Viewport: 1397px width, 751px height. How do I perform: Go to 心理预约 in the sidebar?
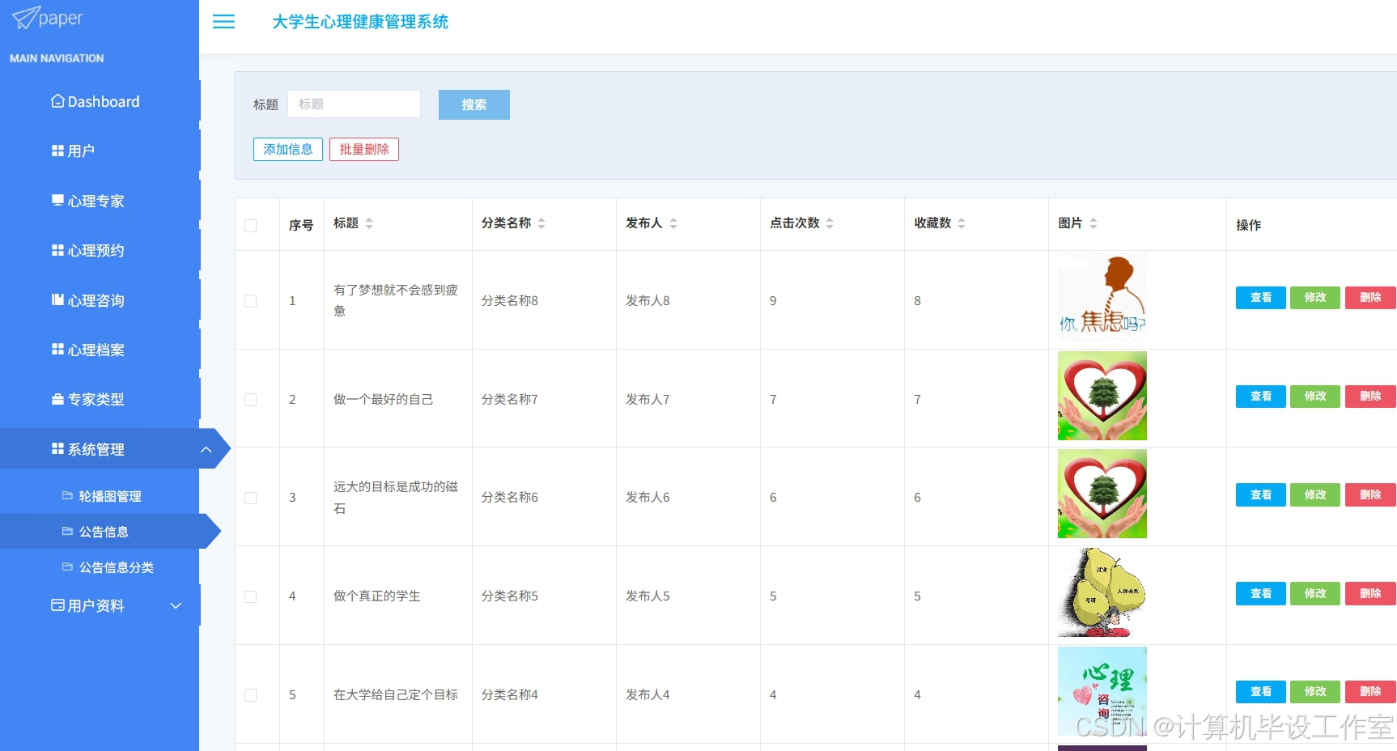click(x=96, y=250)
